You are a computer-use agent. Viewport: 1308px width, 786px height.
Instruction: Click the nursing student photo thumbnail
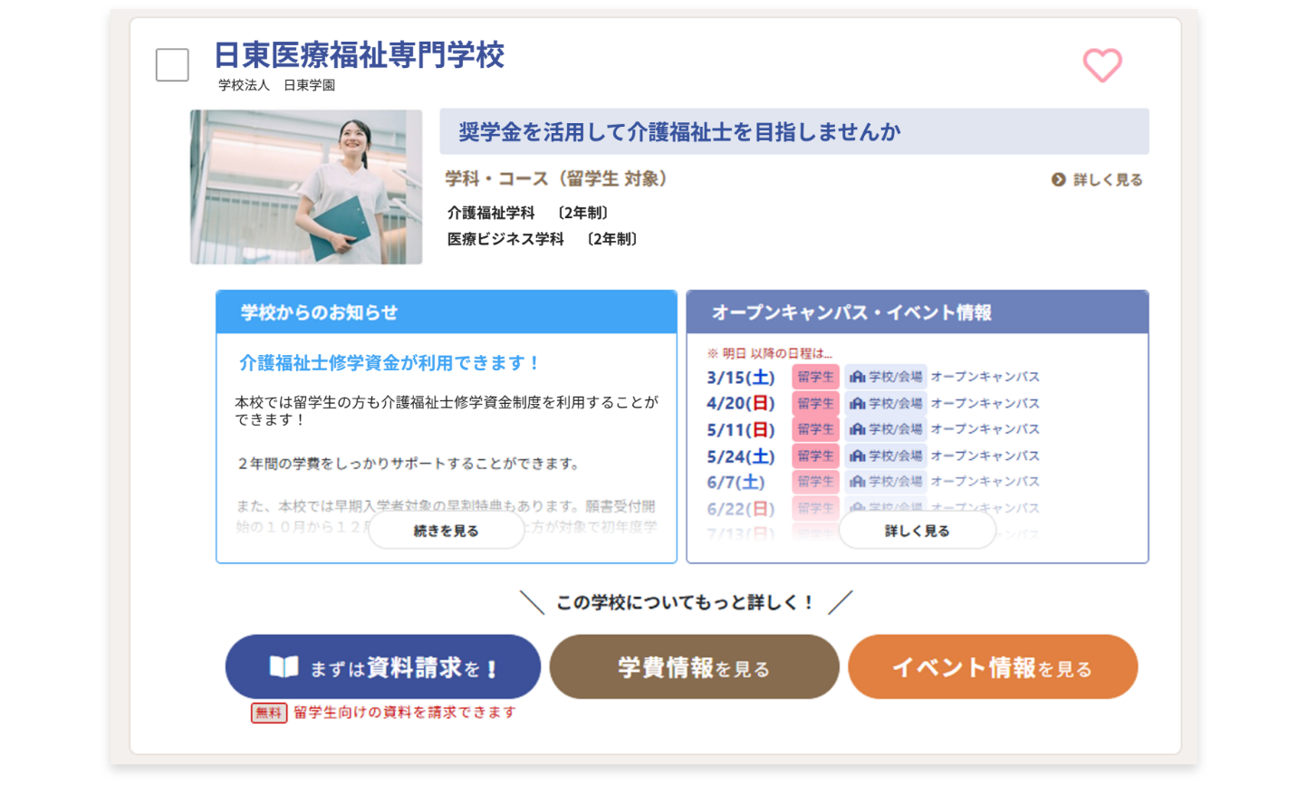306,187
